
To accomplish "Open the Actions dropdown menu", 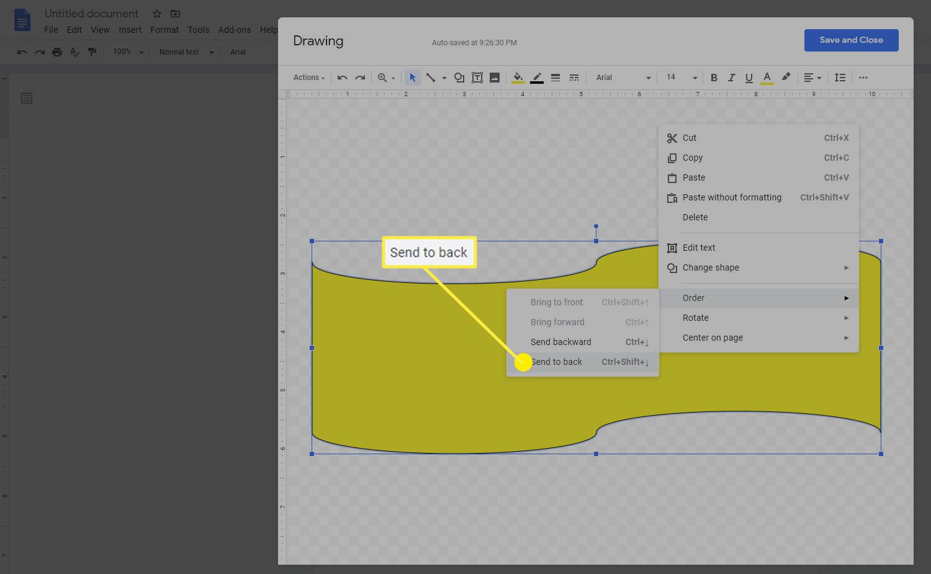I will (309, 78).
